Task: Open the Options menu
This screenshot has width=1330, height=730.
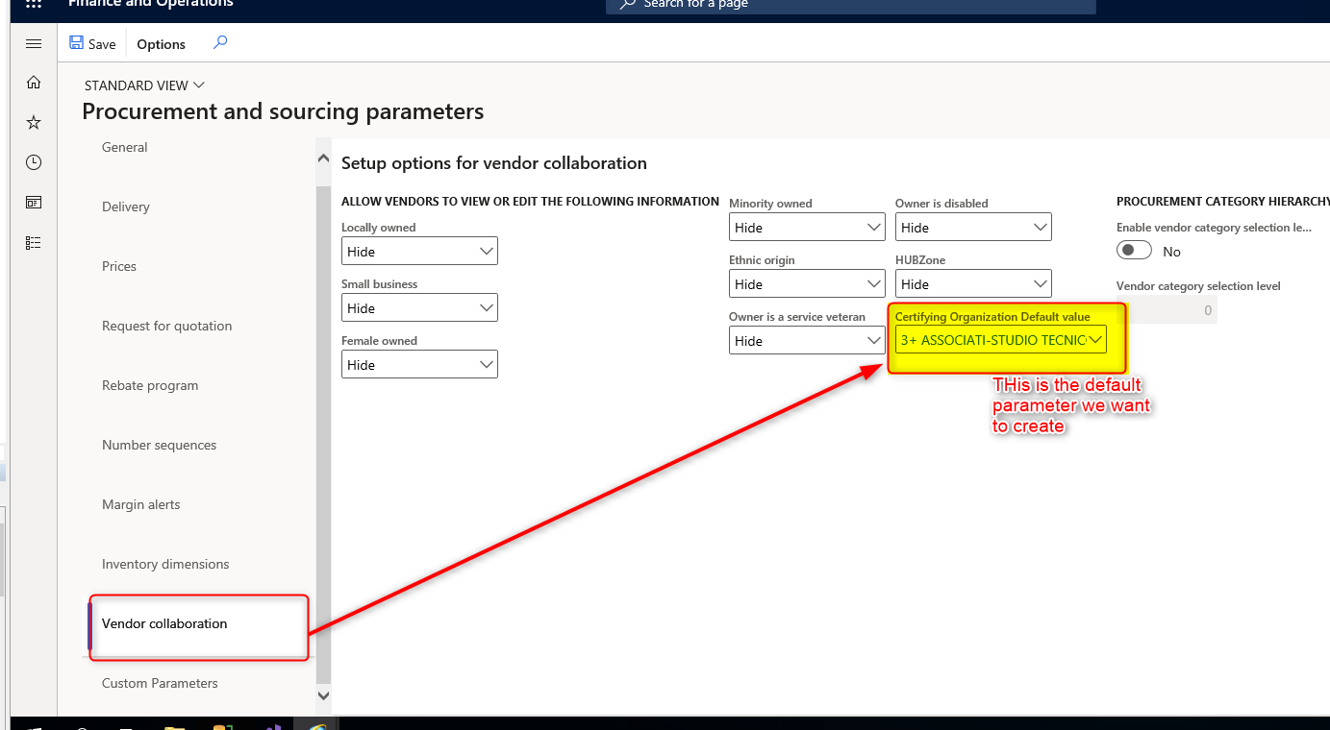Action: 160,43
